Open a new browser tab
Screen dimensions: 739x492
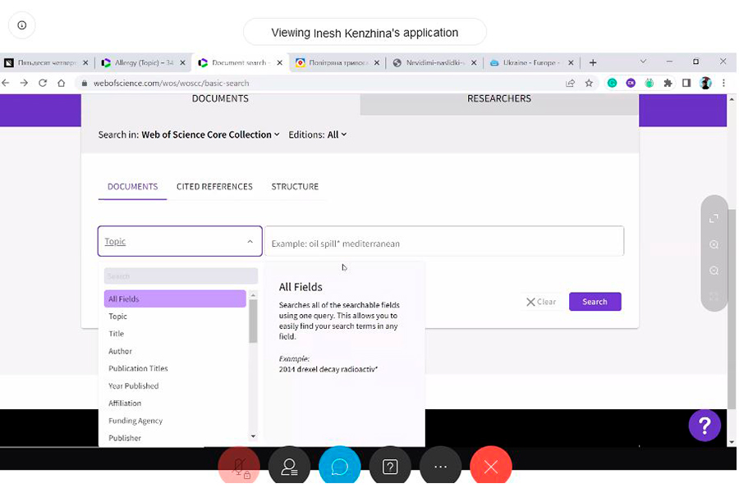pos(593,62)
